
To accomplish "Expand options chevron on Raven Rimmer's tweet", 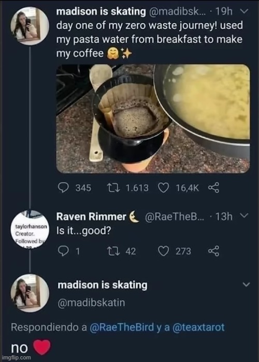I will click(244, 216).
